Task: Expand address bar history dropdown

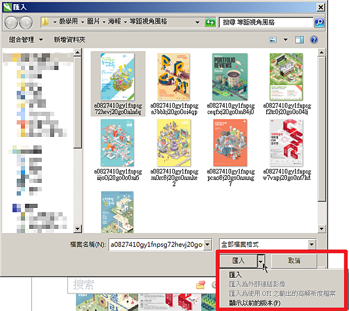Action: [197, 22]
